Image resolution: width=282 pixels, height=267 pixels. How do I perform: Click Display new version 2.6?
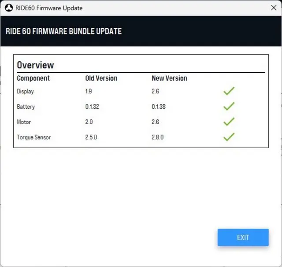point(155,91)
